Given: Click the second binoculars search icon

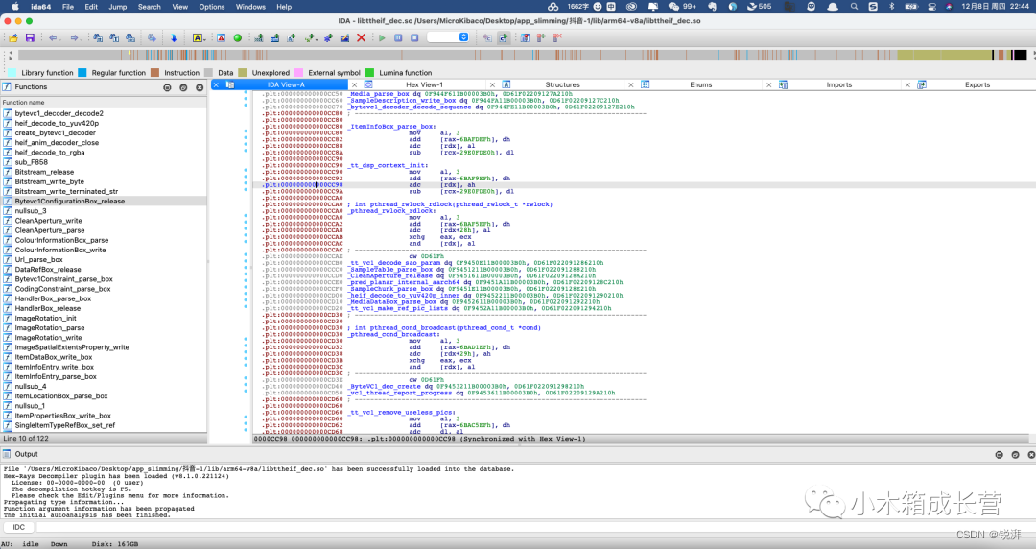Looking at the screenshot, I should (114, 37).
